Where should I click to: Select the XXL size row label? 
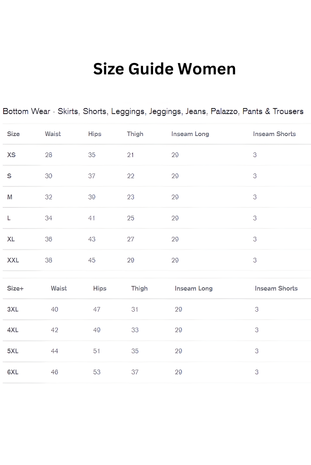pyautogui.click(x=13, y=260)
